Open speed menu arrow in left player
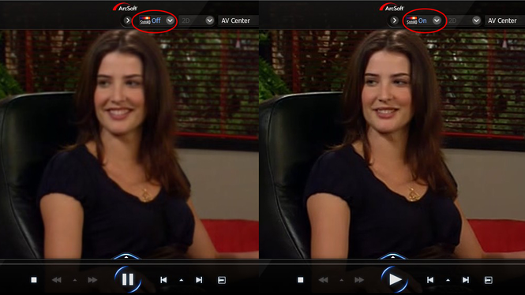Viewport: 525px width, 295px height. [75, 280]
